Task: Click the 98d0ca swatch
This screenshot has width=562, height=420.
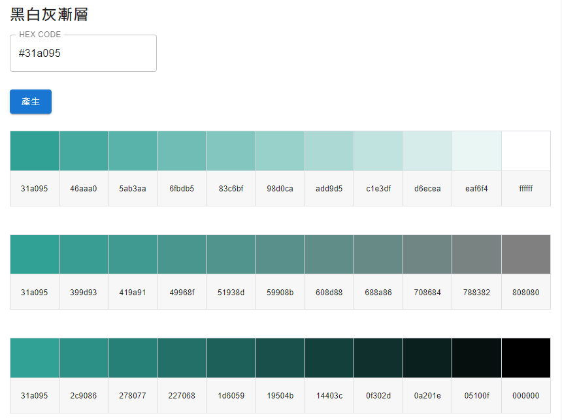Action: tap(280, 150)
